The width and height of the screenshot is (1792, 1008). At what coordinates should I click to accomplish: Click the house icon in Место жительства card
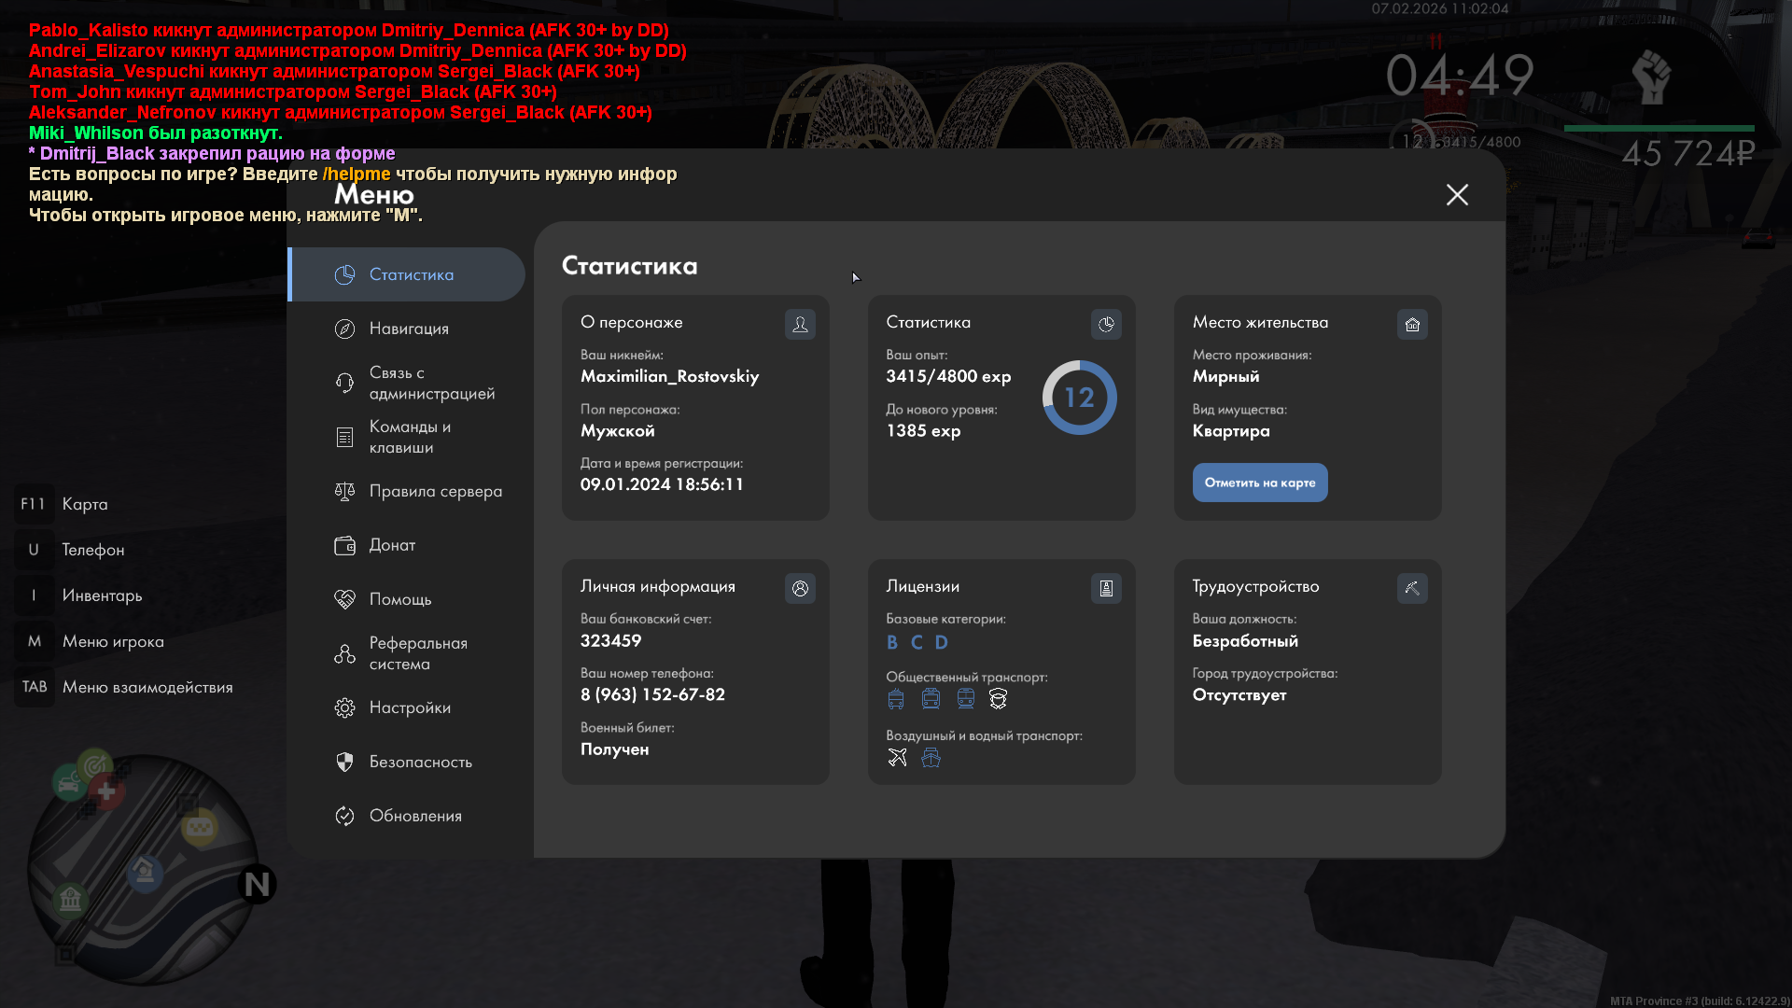point(1412,324)
